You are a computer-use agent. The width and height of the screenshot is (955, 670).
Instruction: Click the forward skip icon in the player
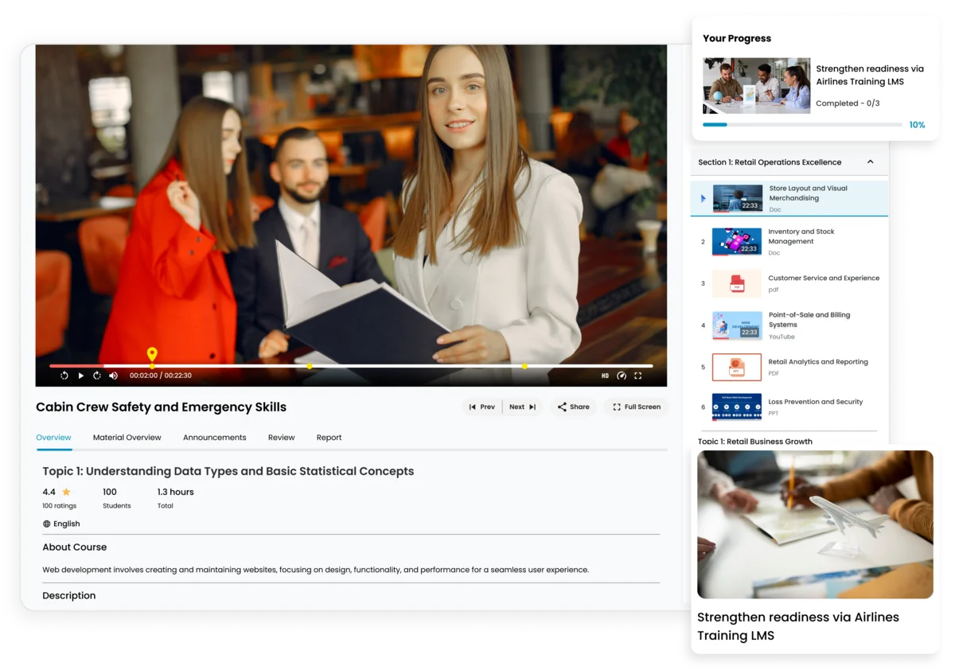96,375
